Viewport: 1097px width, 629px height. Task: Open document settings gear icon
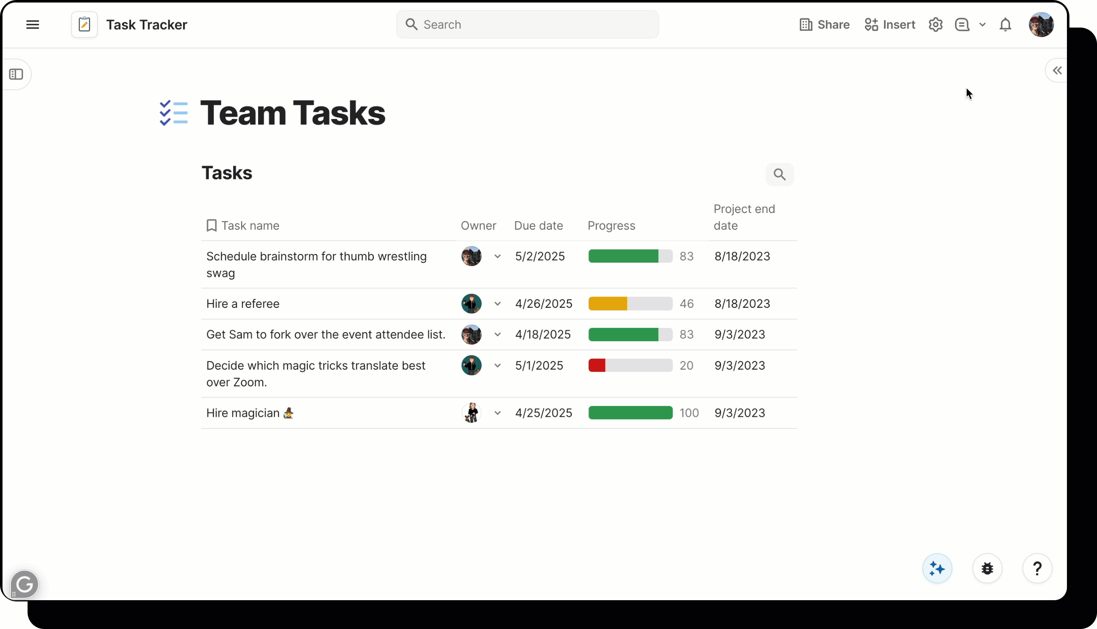(x=935, y=24)
